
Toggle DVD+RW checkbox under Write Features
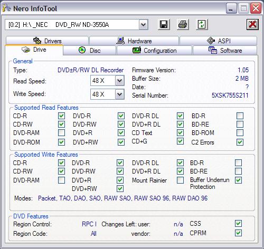[x=120, y=189]
